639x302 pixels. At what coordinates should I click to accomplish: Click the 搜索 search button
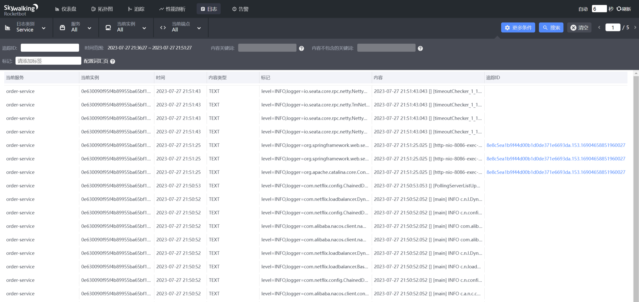click(x=551, y=27)
